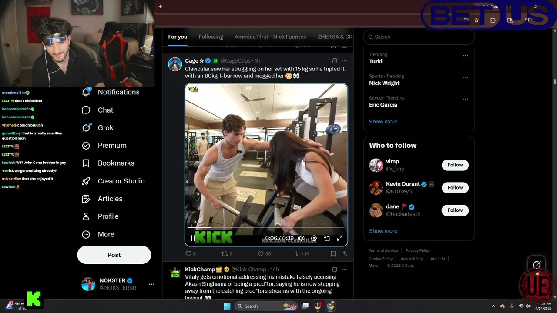The image size is (557, 313).
Task: Mute the video volume
Action: pyautogui.click(x=301, y=238)
